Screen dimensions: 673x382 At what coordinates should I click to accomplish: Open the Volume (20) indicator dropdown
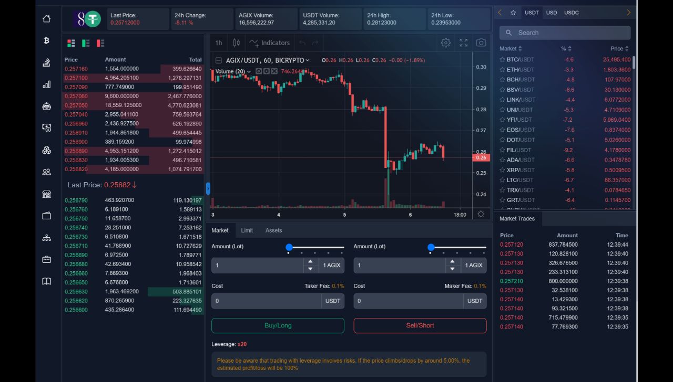[x=248, y=71]
